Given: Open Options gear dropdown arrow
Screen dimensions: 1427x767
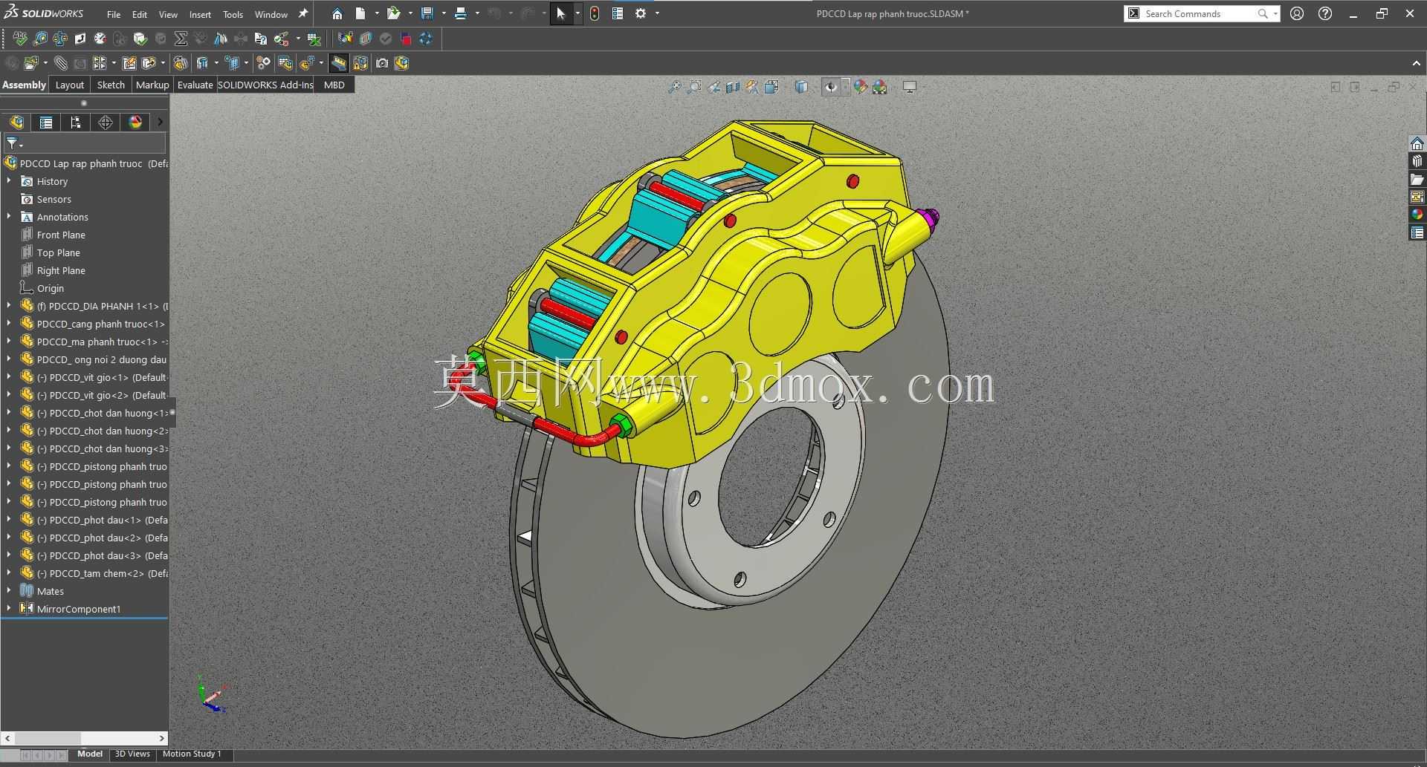Looking at the screenshot, I should pos(657,13).
